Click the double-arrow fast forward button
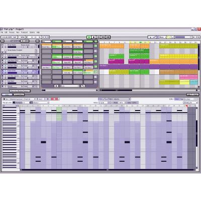Viewport: 201px width, 201px height. click(x=108, y=37)
